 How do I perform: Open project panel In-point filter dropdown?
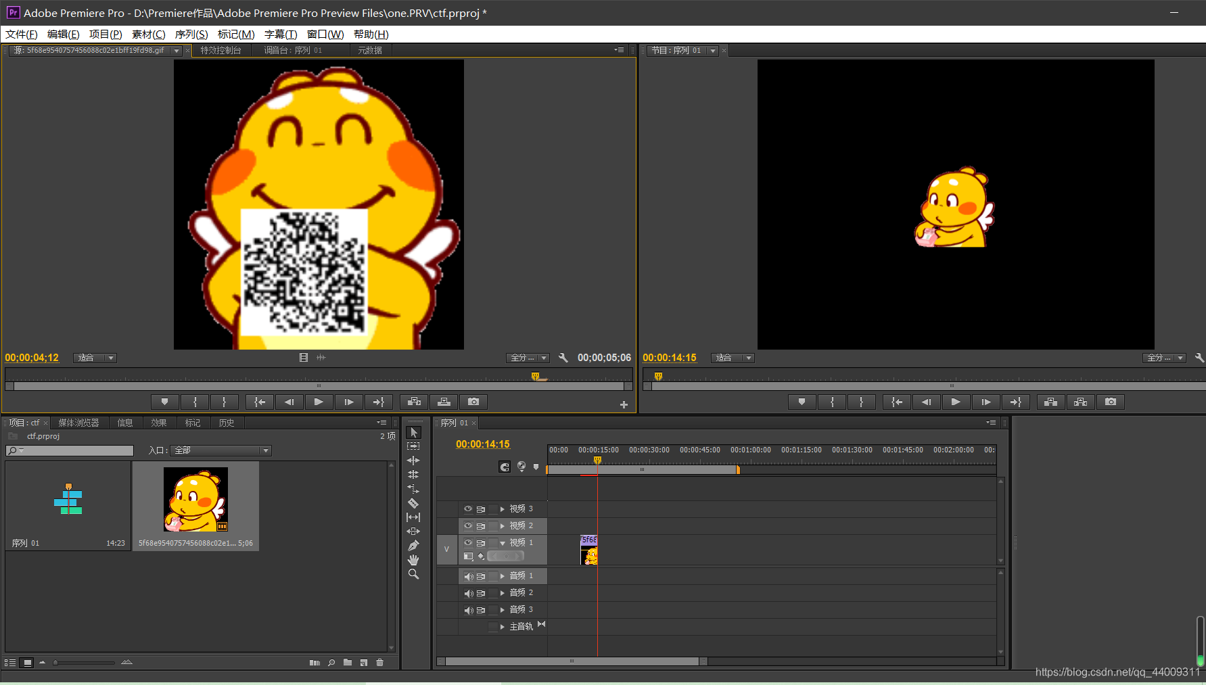[221, 450]
